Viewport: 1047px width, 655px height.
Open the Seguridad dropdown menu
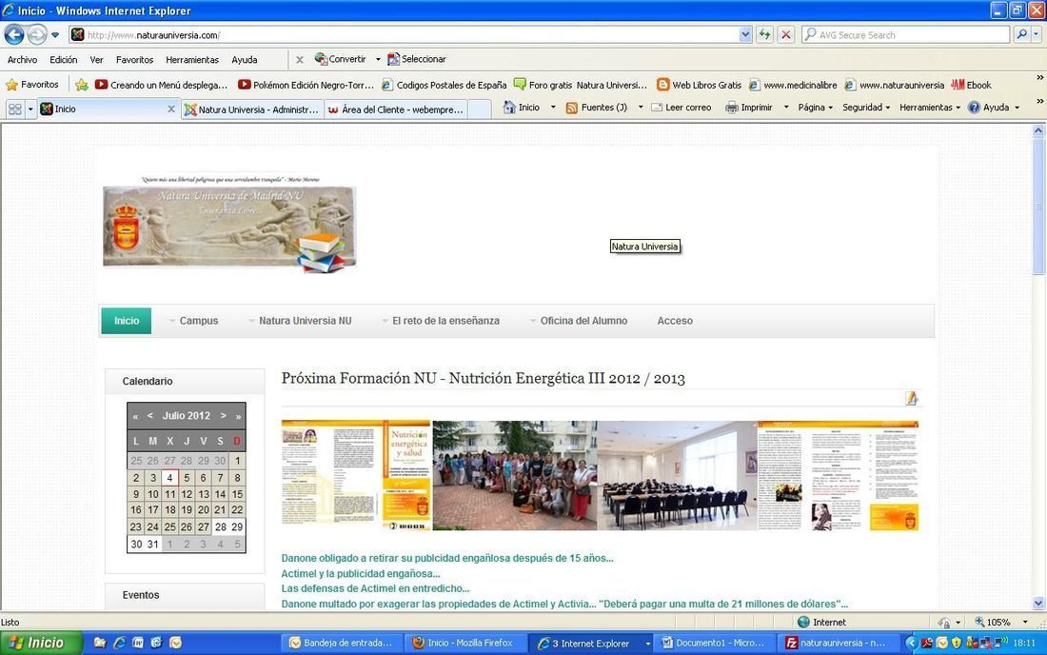866,107
